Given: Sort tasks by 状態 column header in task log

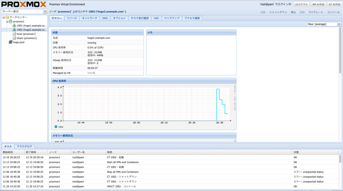Looking at the screenshot, I should 316,152.
